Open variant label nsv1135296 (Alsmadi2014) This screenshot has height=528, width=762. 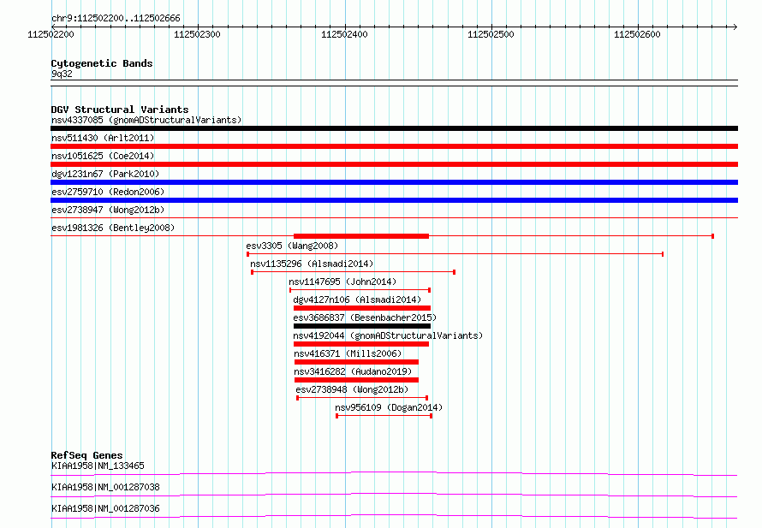coord(312,264)
